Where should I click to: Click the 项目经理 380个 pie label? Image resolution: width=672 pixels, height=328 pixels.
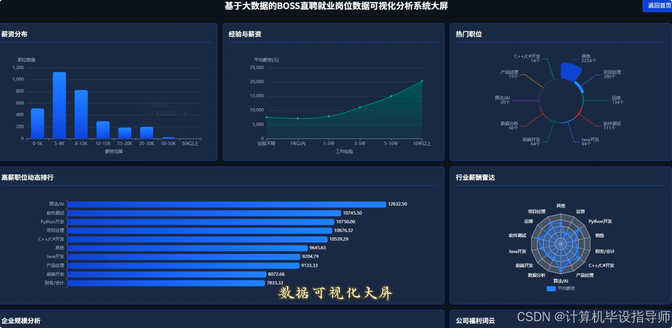point(612,74)
